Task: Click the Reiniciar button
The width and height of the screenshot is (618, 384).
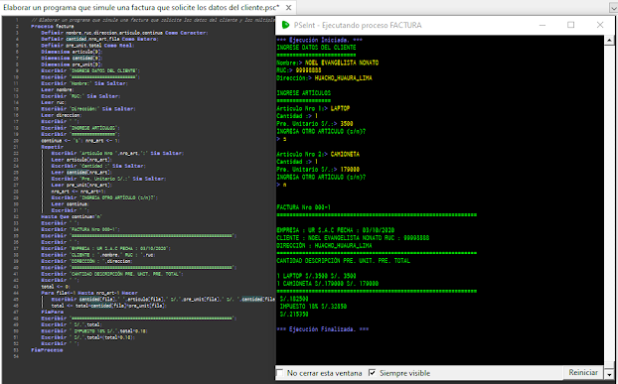Action: 583,372
